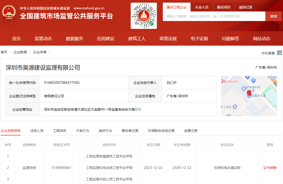Click the 搜索 search button
The image size is (283, 184).
point(273,16)
